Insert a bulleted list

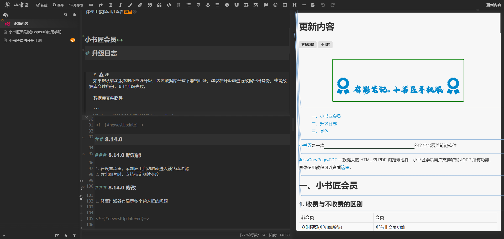tap(188, 5)
